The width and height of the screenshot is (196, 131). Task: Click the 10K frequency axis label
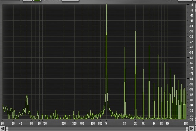click(168, 123)
